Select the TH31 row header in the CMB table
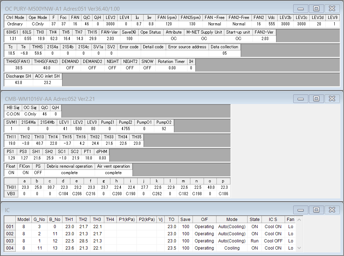This screenshot has height=256, width=344. (11, 187)
